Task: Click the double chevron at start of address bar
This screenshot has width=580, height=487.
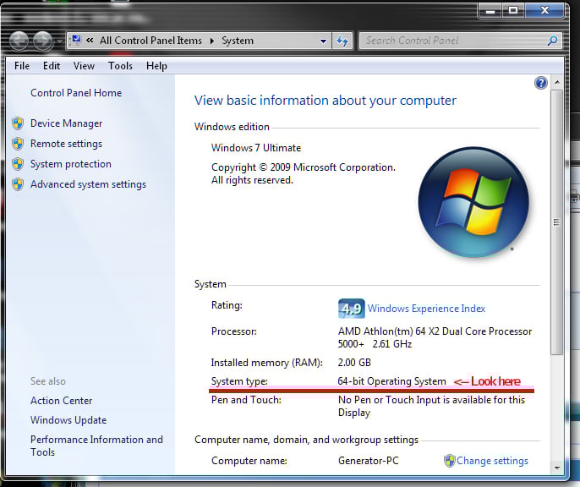Action: click(90, 41)
